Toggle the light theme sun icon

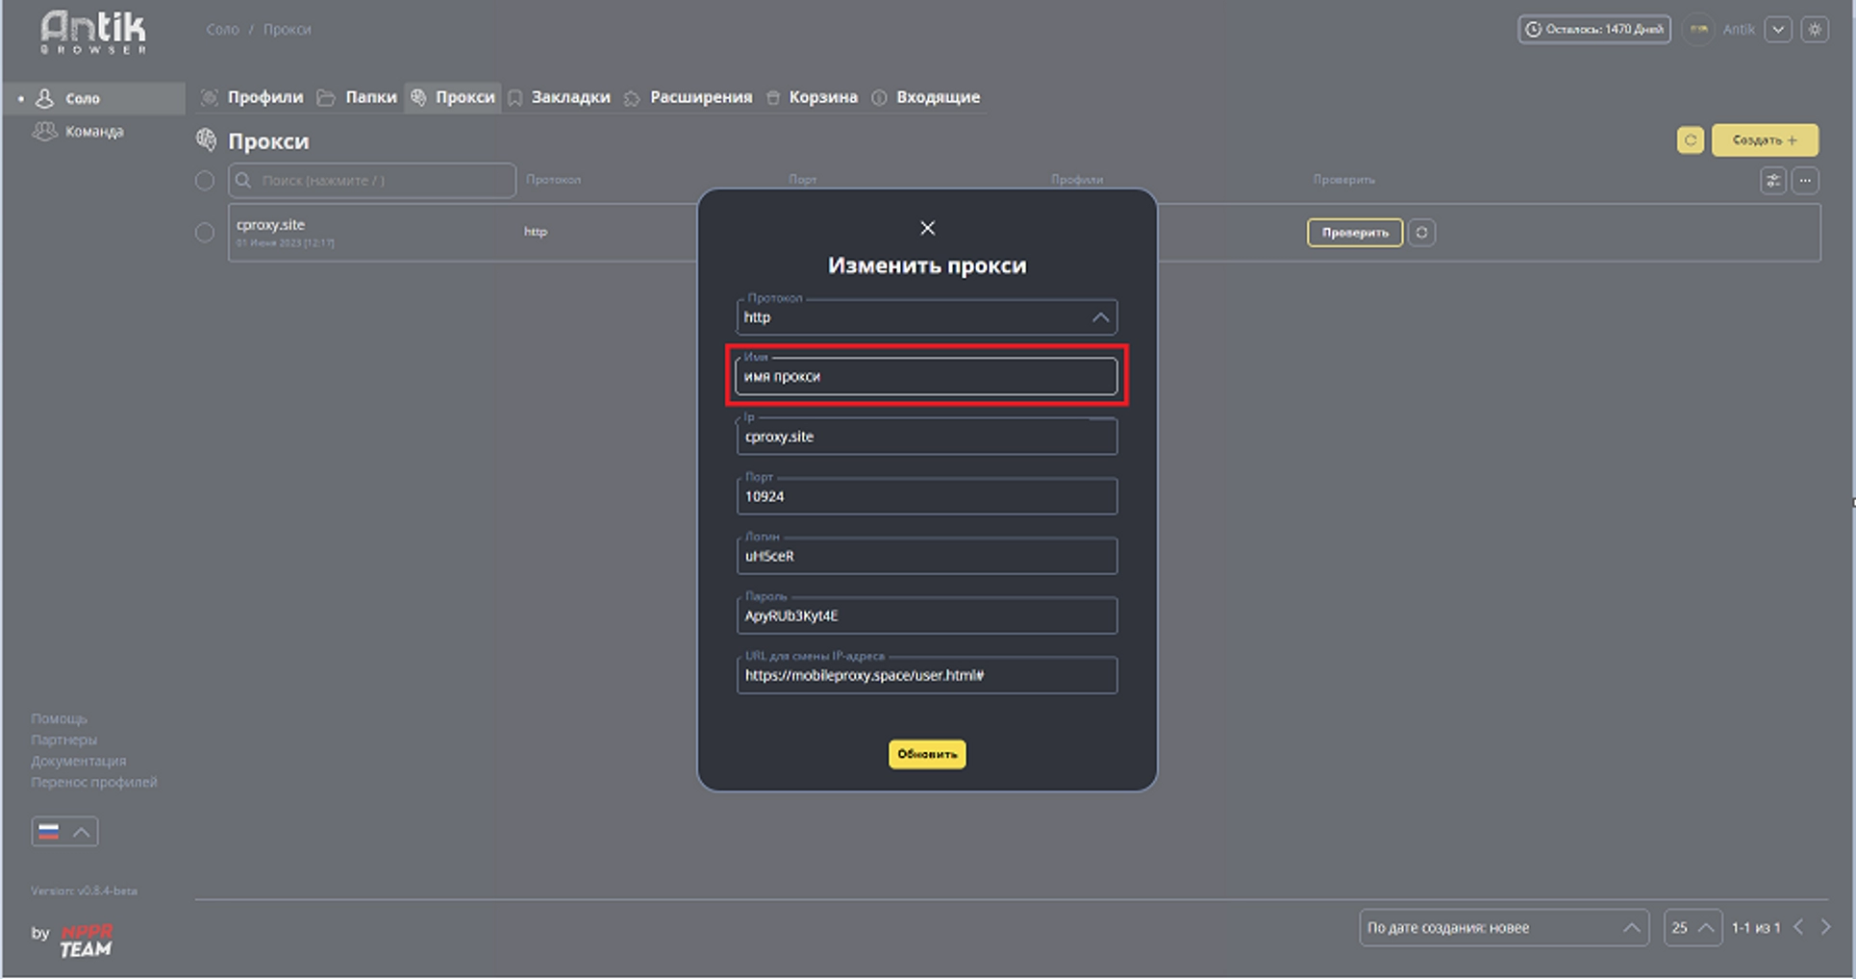tap(1815, 30)
